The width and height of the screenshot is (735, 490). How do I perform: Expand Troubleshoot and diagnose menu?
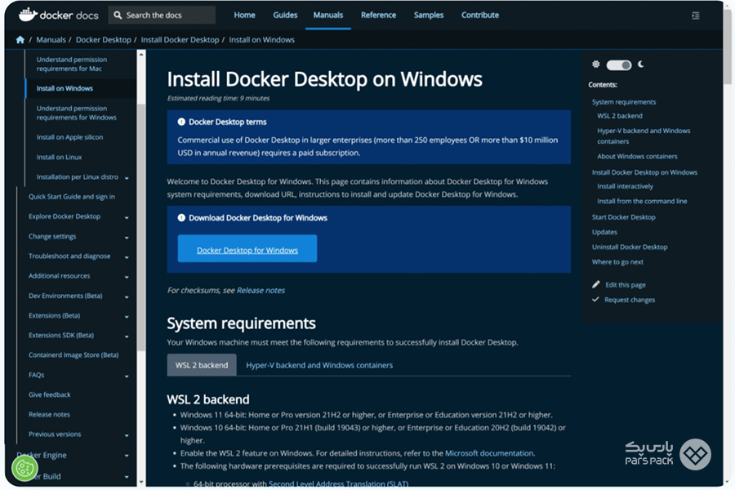coord(127,256)
